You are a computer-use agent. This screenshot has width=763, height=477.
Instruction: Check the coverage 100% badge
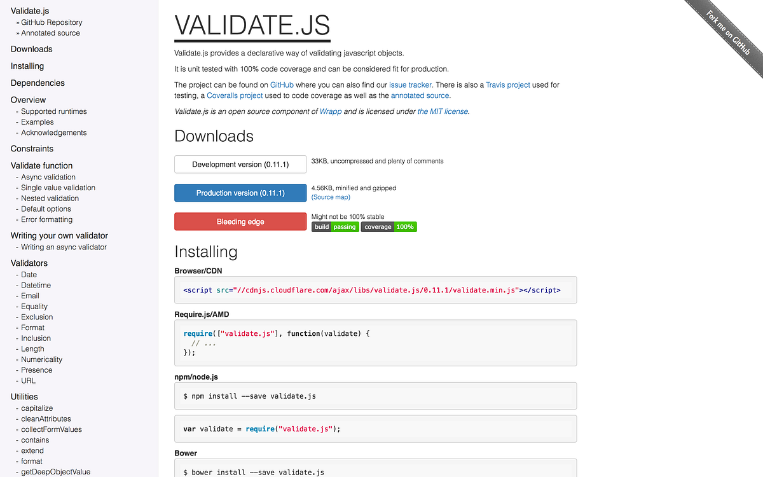click(x=388, y=226)
